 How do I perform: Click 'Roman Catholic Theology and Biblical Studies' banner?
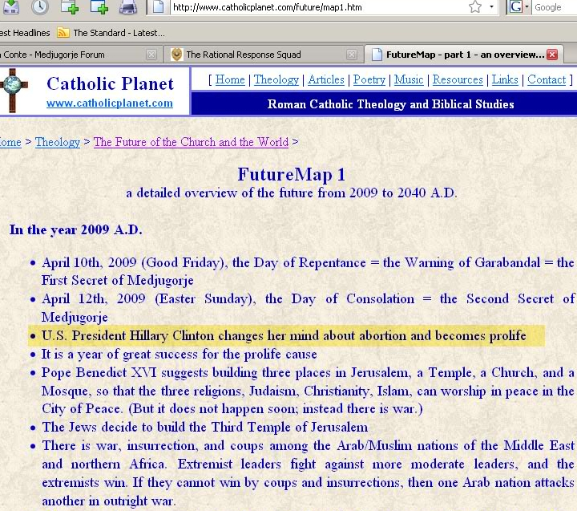[391, 104]
